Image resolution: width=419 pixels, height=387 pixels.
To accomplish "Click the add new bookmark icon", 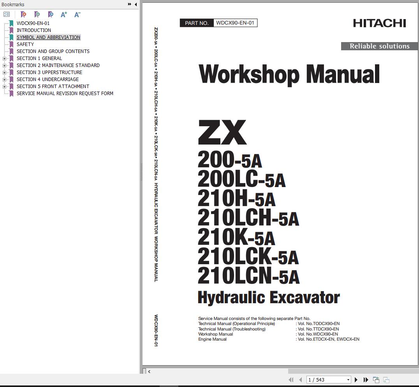I will (37, 14).
